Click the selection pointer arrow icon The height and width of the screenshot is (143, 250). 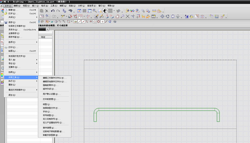[x=143, y=11]
